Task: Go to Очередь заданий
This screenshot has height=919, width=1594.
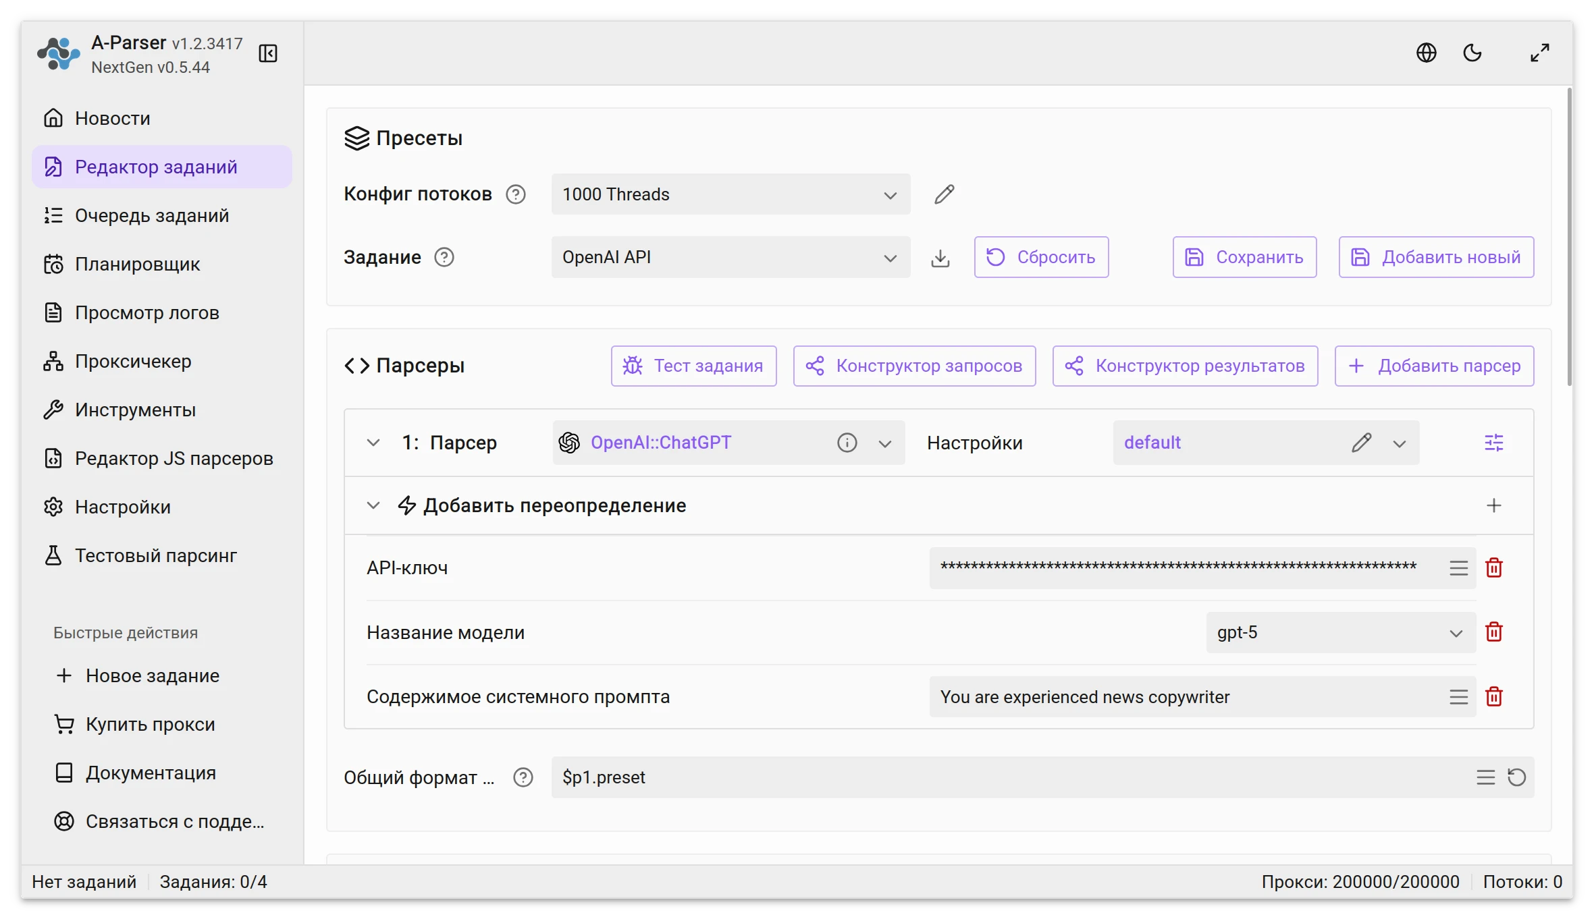Action: click(162, 215)
